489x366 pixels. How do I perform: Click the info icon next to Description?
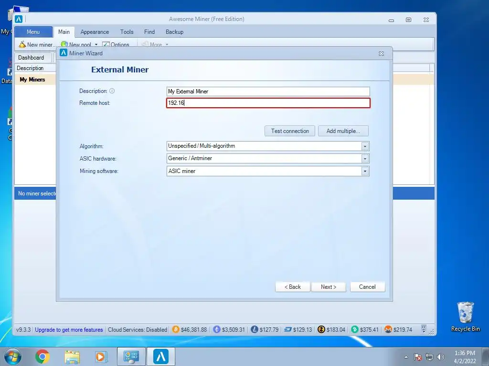pyautogui.click(x=112, y=91)
